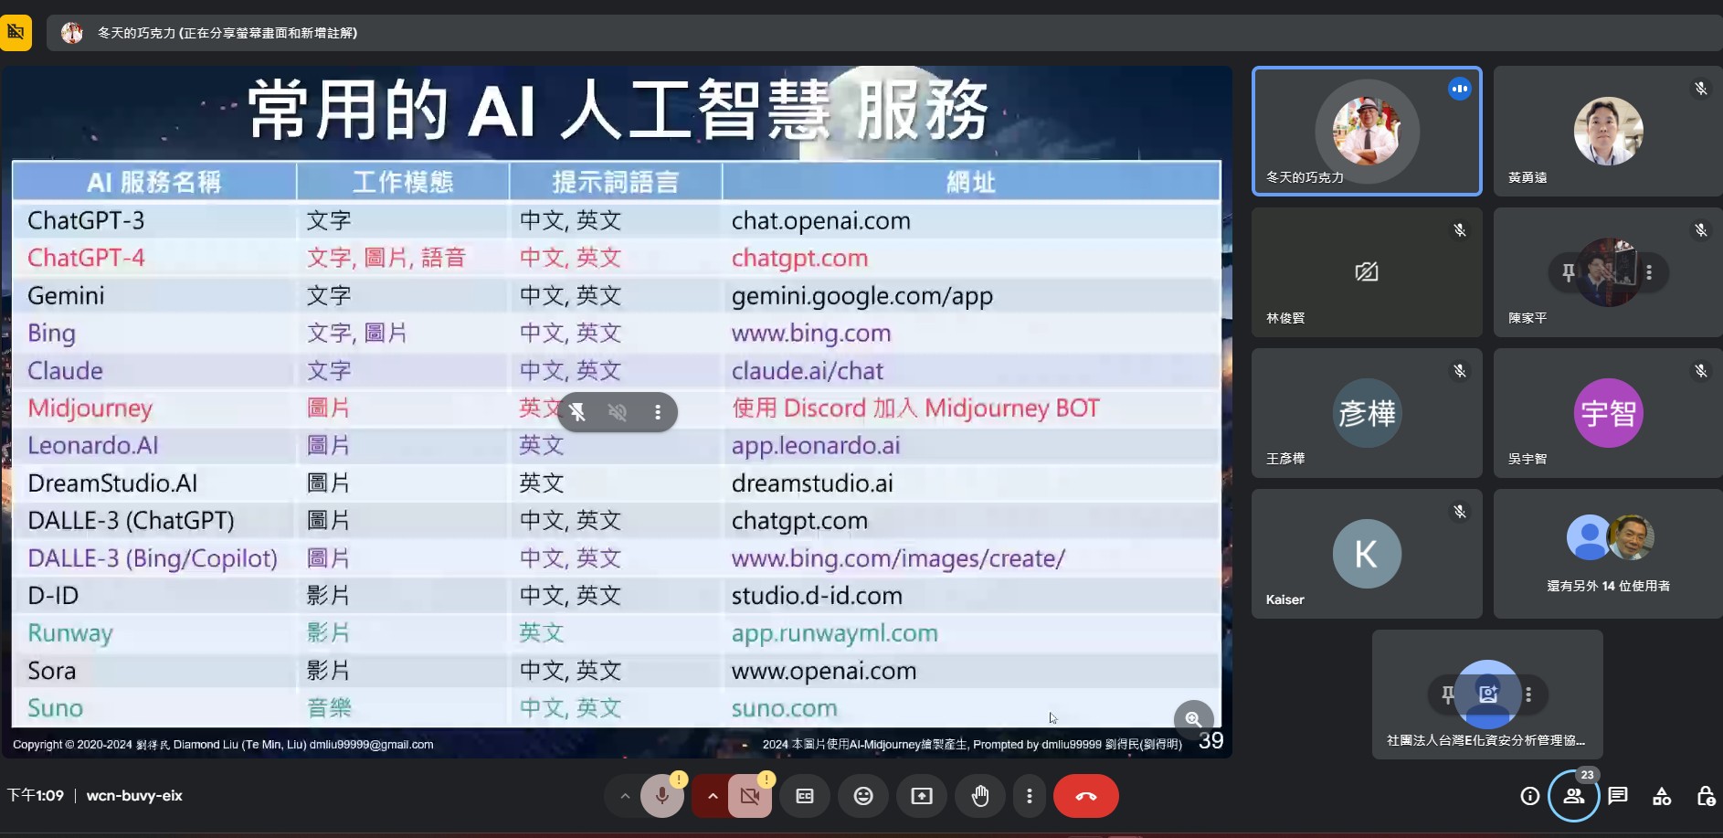
Task: Leave the call with red hang-up button
Action: click(1086, 796)
